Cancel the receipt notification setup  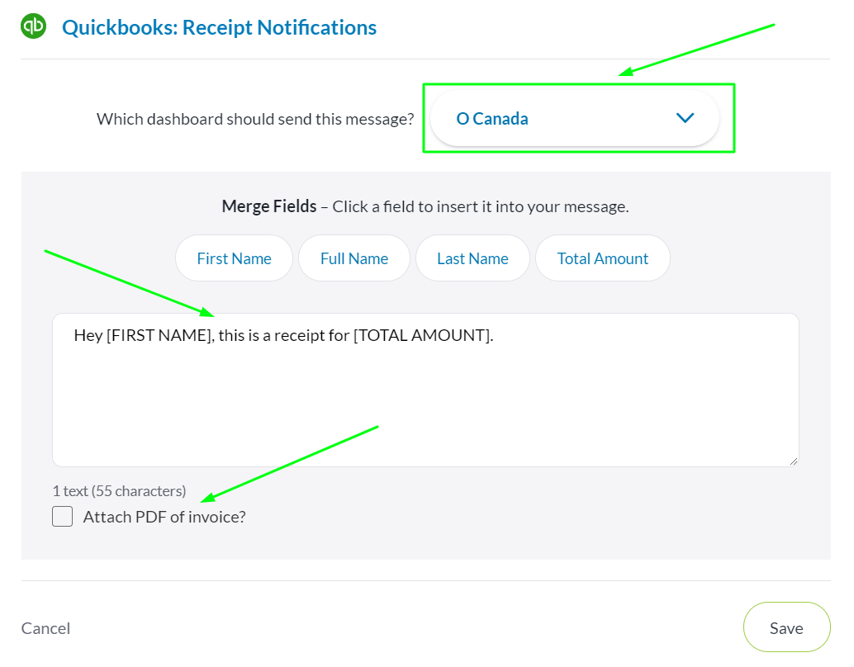(45, 628)
